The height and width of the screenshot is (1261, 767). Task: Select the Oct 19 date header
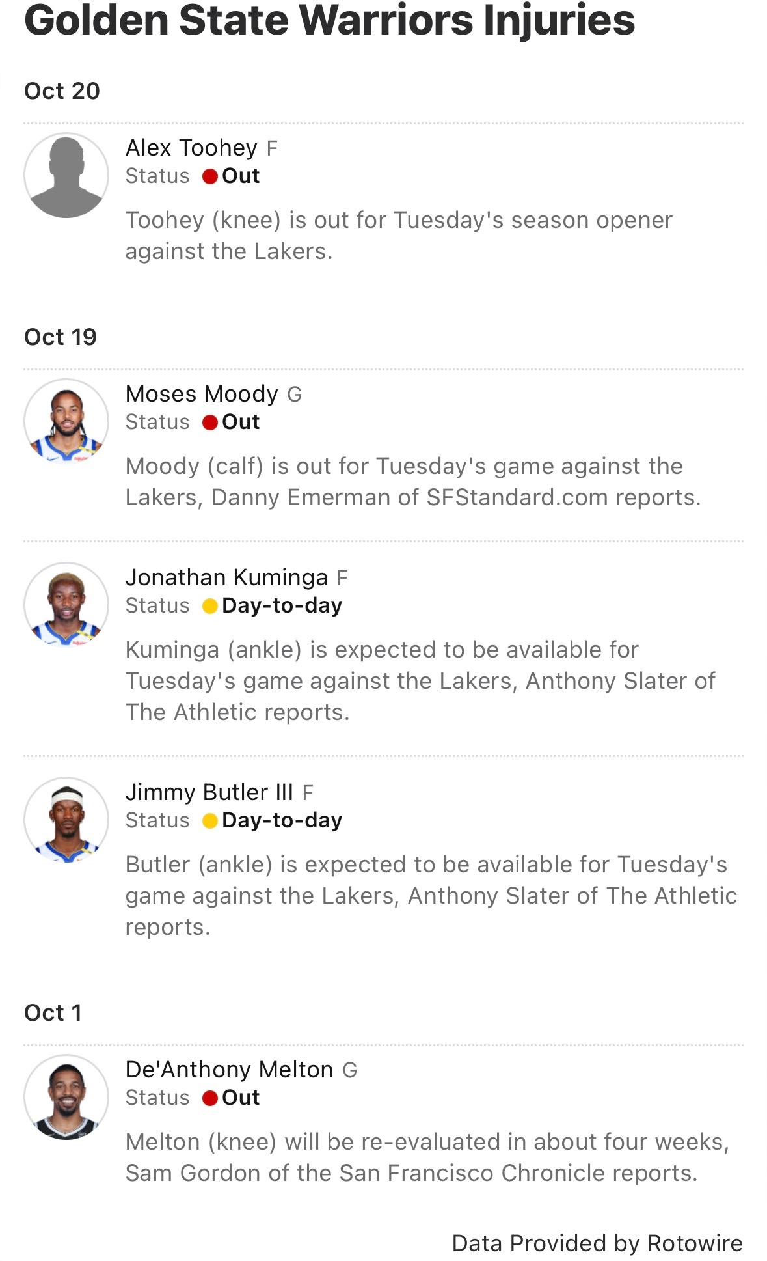pyautogui.click(x=60, y=337)
